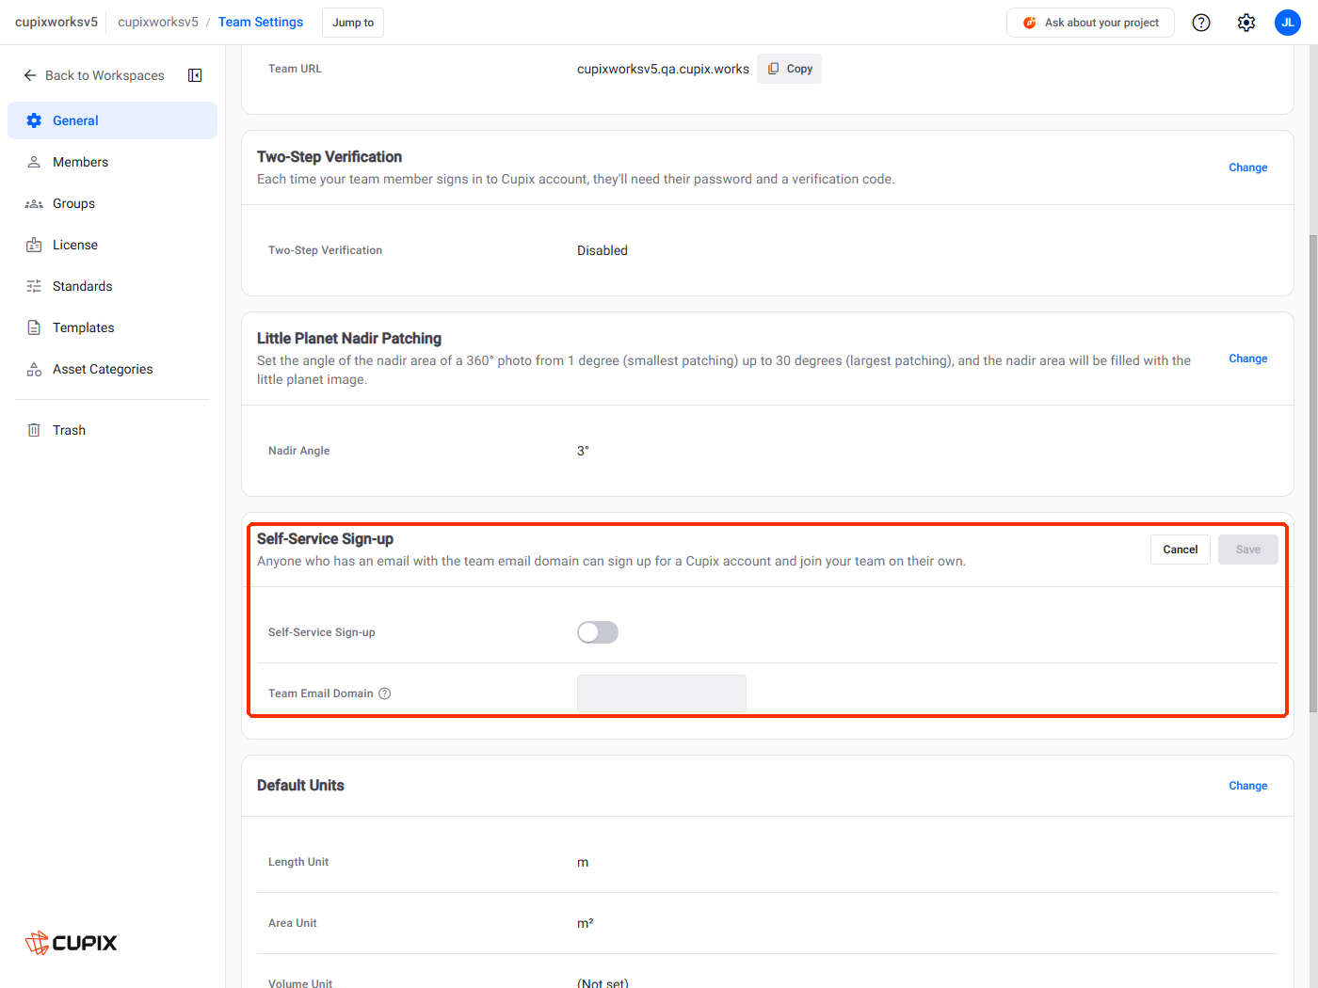This screenshot has width=1318, height=988.
Task: Copy the Team URL
Action: 789,69
